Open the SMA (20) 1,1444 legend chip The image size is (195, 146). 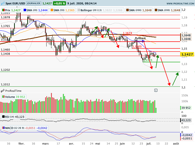(35, 10)
